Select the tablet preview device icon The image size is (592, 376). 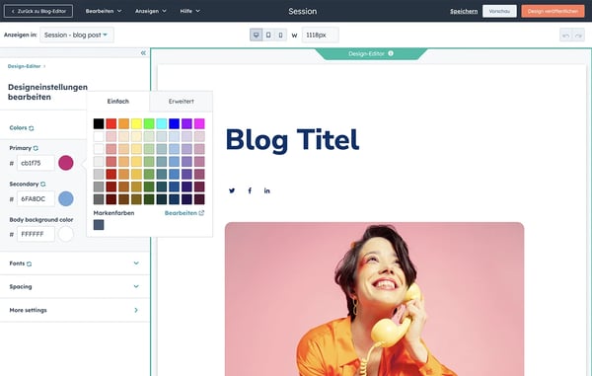coord(268,36)
